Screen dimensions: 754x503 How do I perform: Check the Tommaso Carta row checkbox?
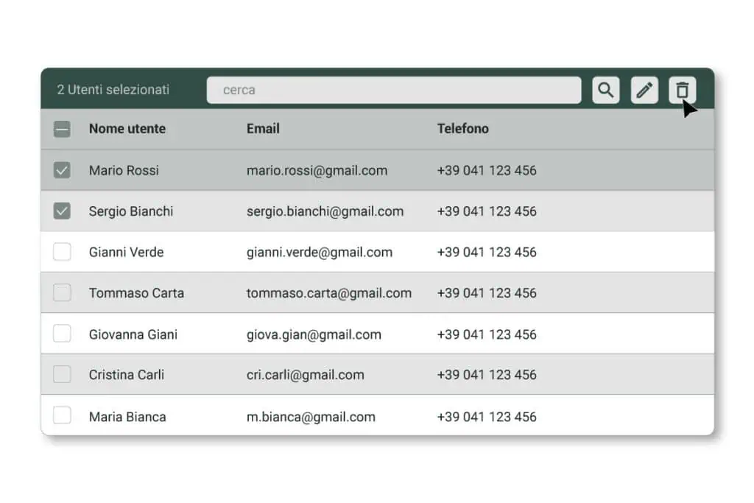[x=63, y=293]
